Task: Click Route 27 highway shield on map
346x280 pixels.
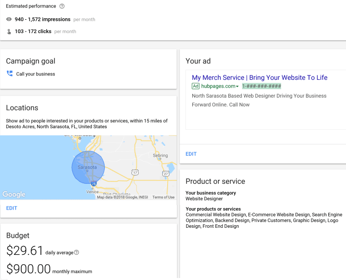Action: coord(167,174)
